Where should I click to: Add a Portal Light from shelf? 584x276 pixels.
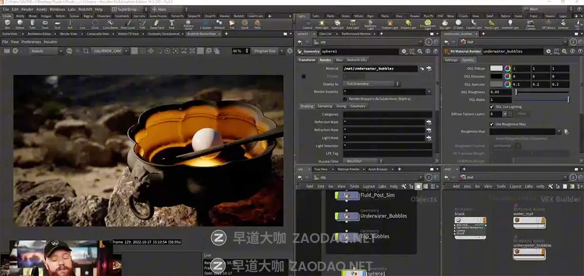click(x=492, y=24)
